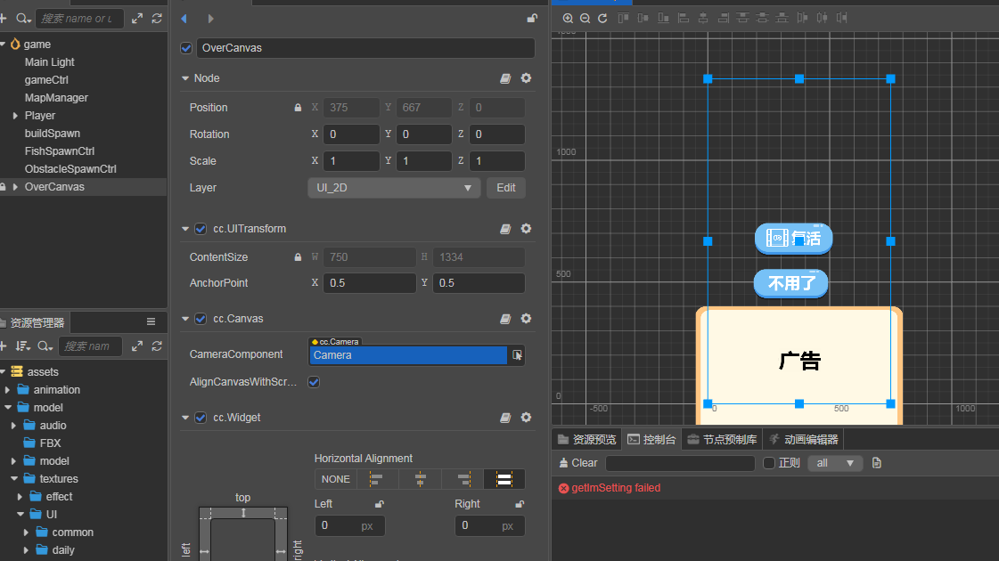Refresh the hierarchy panel

(157, 19)
